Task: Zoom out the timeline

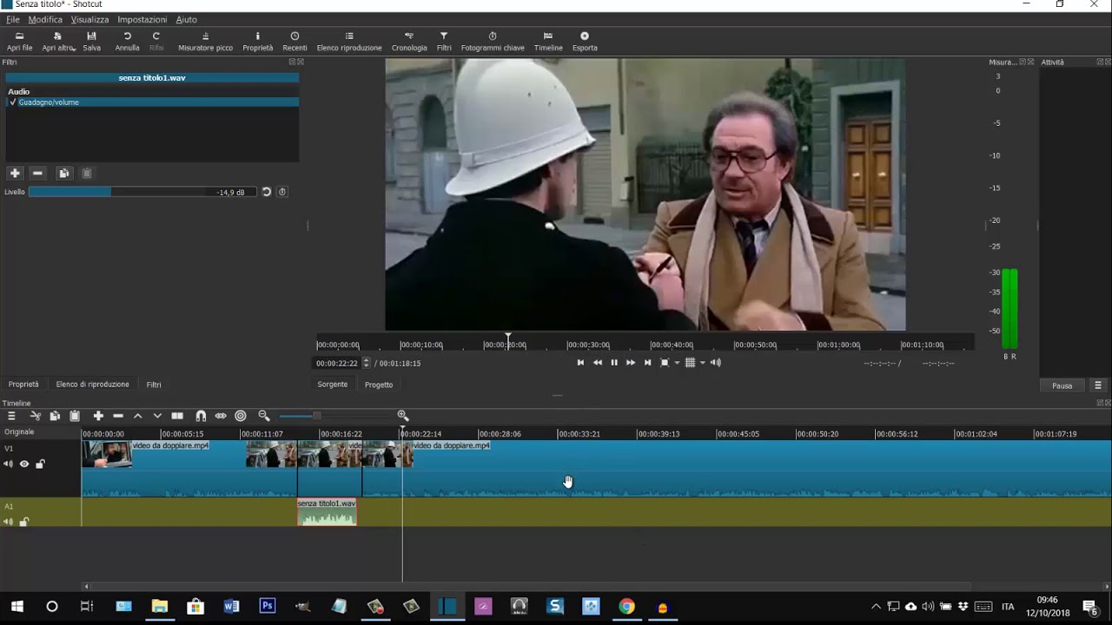Action: coord(264,416)
